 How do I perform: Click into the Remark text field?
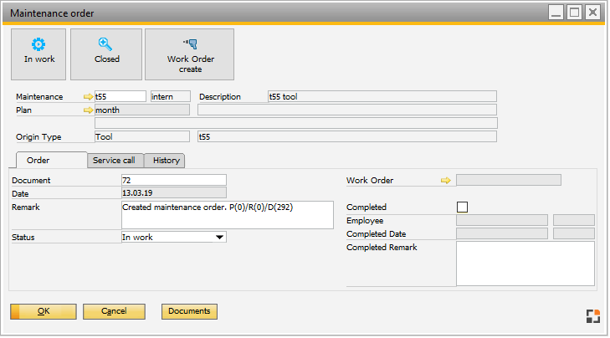[227, 214]
